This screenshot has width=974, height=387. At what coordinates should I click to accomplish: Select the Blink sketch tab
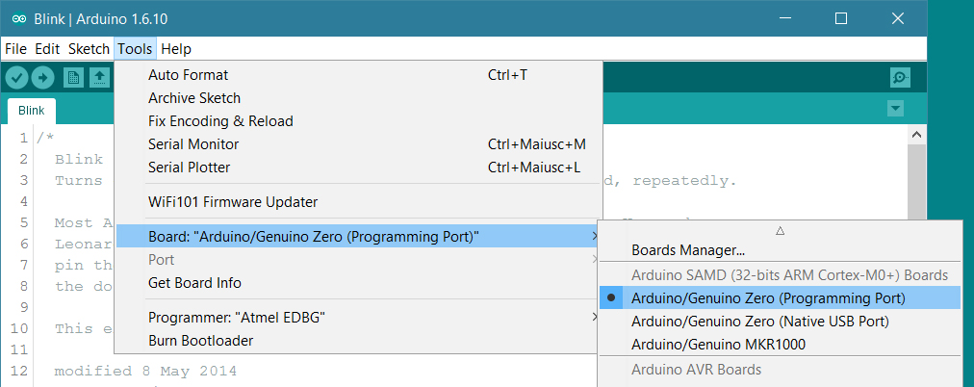tap(31, 112)
